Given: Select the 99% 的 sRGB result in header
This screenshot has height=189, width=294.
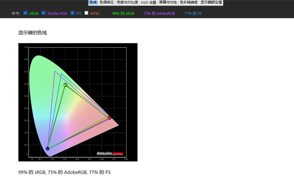Looking at the screenshot, I should 123,14.
